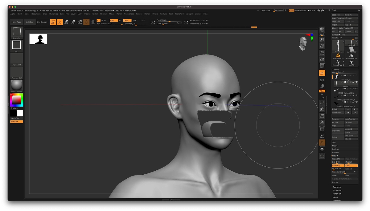Click the PolyF Line Fill icon
Image resolution: width=370 pixels, height=211 pixels.
click(x=322, y=129)
